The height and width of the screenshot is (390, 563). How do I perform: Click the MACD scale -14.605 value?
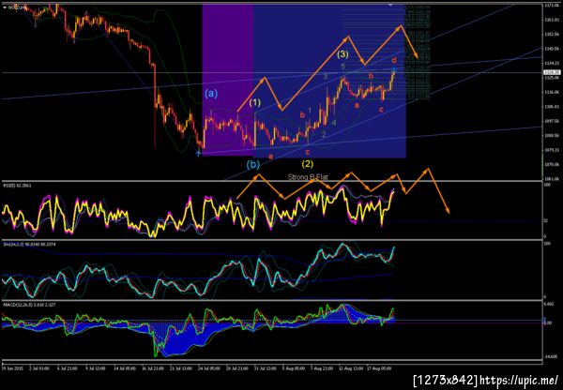550,356
